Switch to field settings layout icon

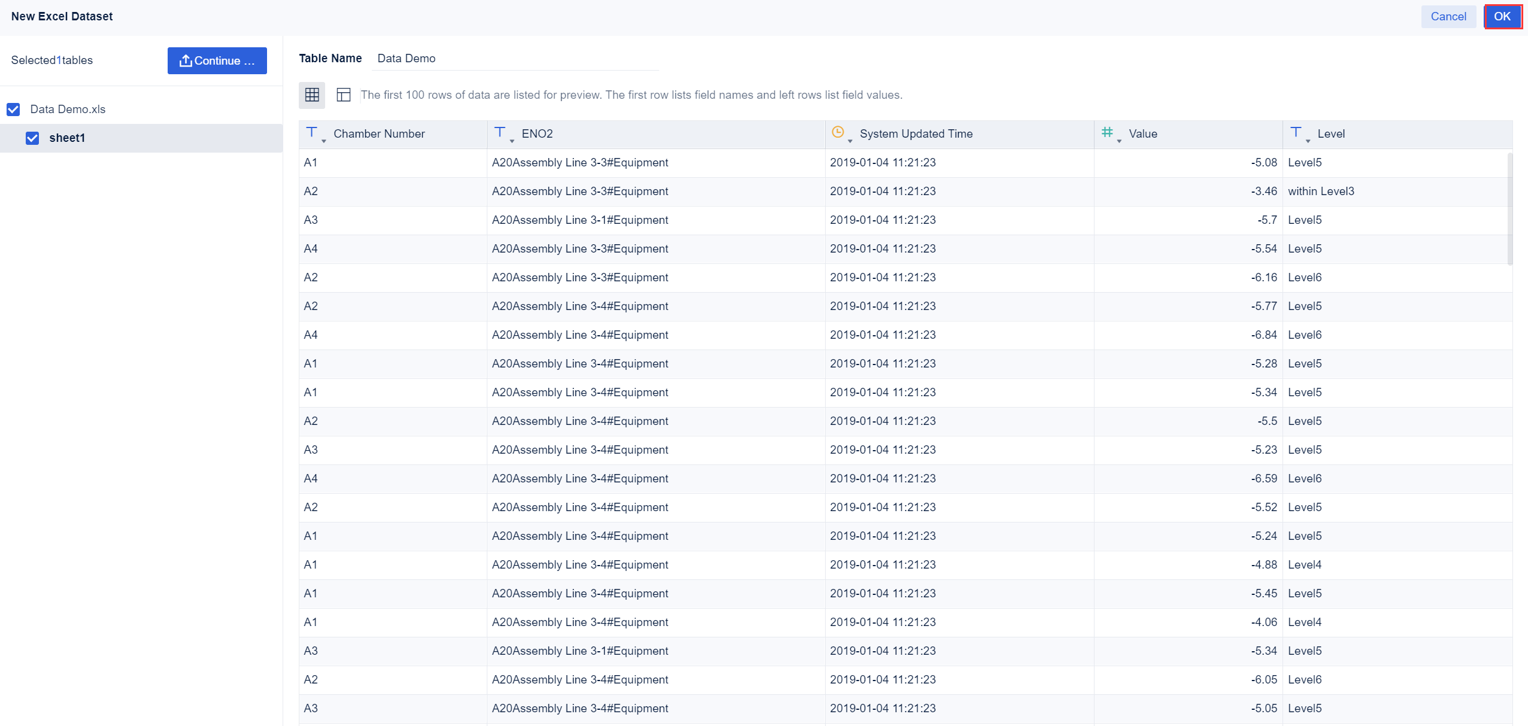343,95
